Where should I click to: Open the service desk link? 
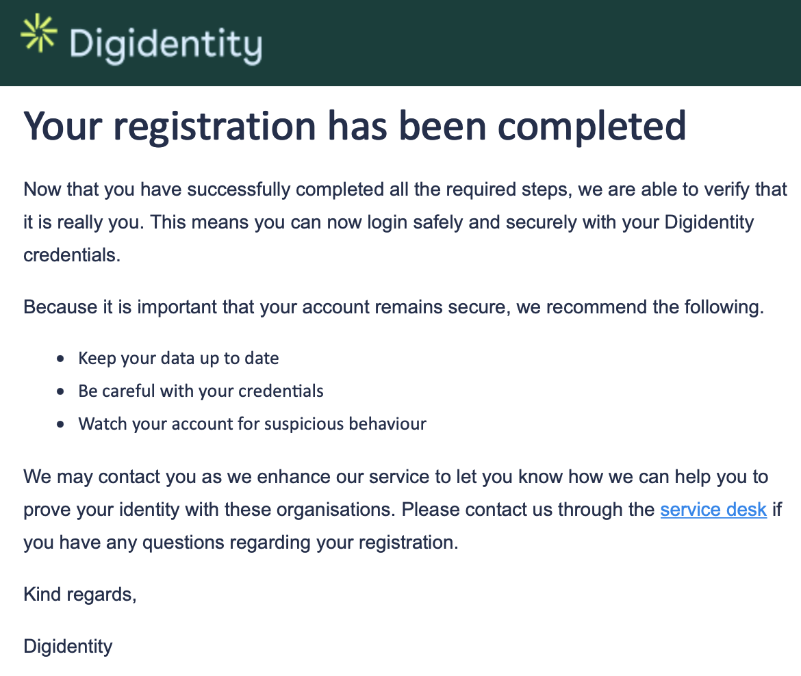713,510
